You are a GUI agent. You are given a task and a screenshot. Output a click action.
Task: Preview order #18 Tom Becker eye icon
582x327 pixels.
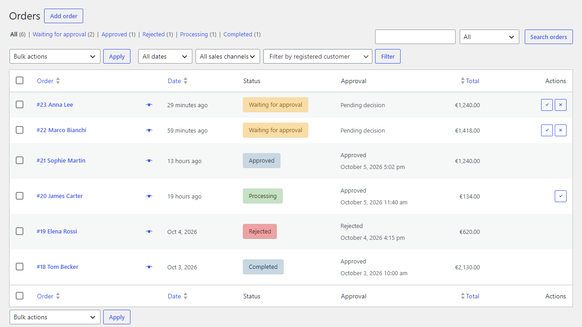(x=149, y=267)
